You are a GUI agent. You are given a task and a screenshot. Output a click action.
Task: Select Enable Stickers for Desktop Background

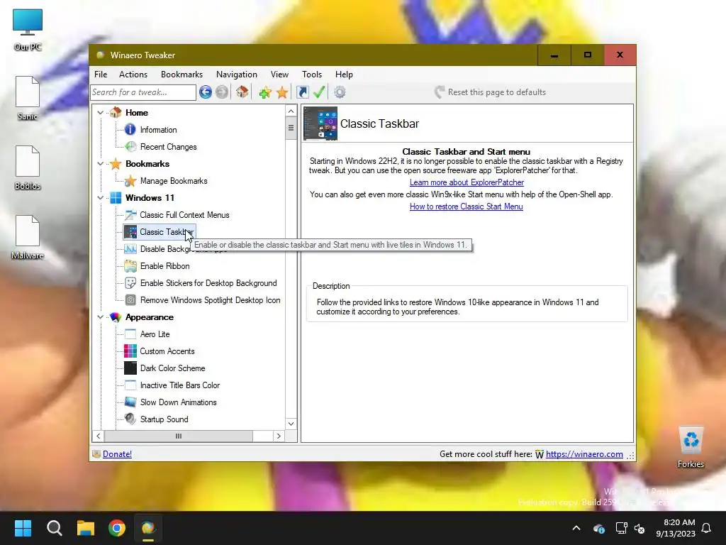[x=208, y=283]
